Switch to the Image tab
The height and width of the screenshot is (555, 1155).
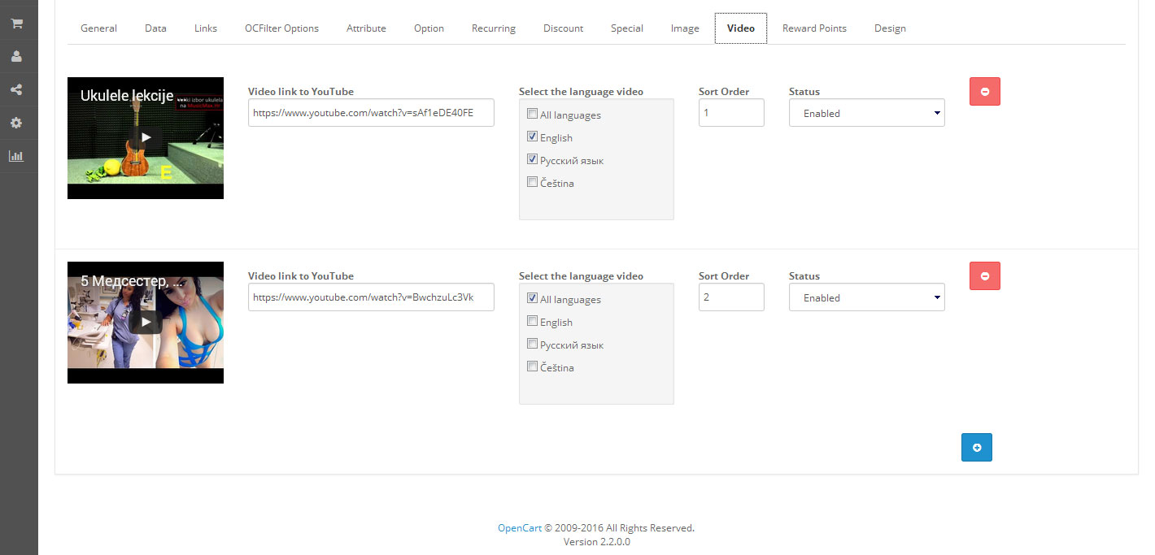tap(685, 28)
